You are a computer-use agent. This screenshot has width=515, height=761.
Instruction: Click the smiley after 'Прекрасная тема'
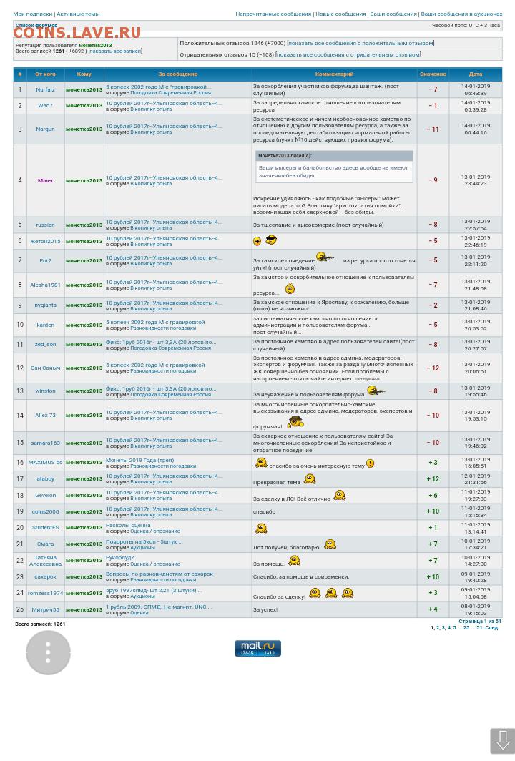pos(310,479)
